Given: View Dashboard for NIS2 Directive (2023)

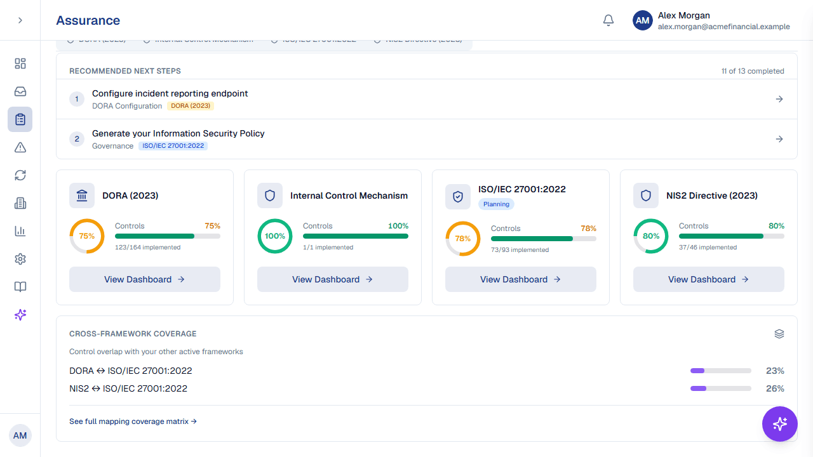Looking at the screenshot, I should pos(709,279).
